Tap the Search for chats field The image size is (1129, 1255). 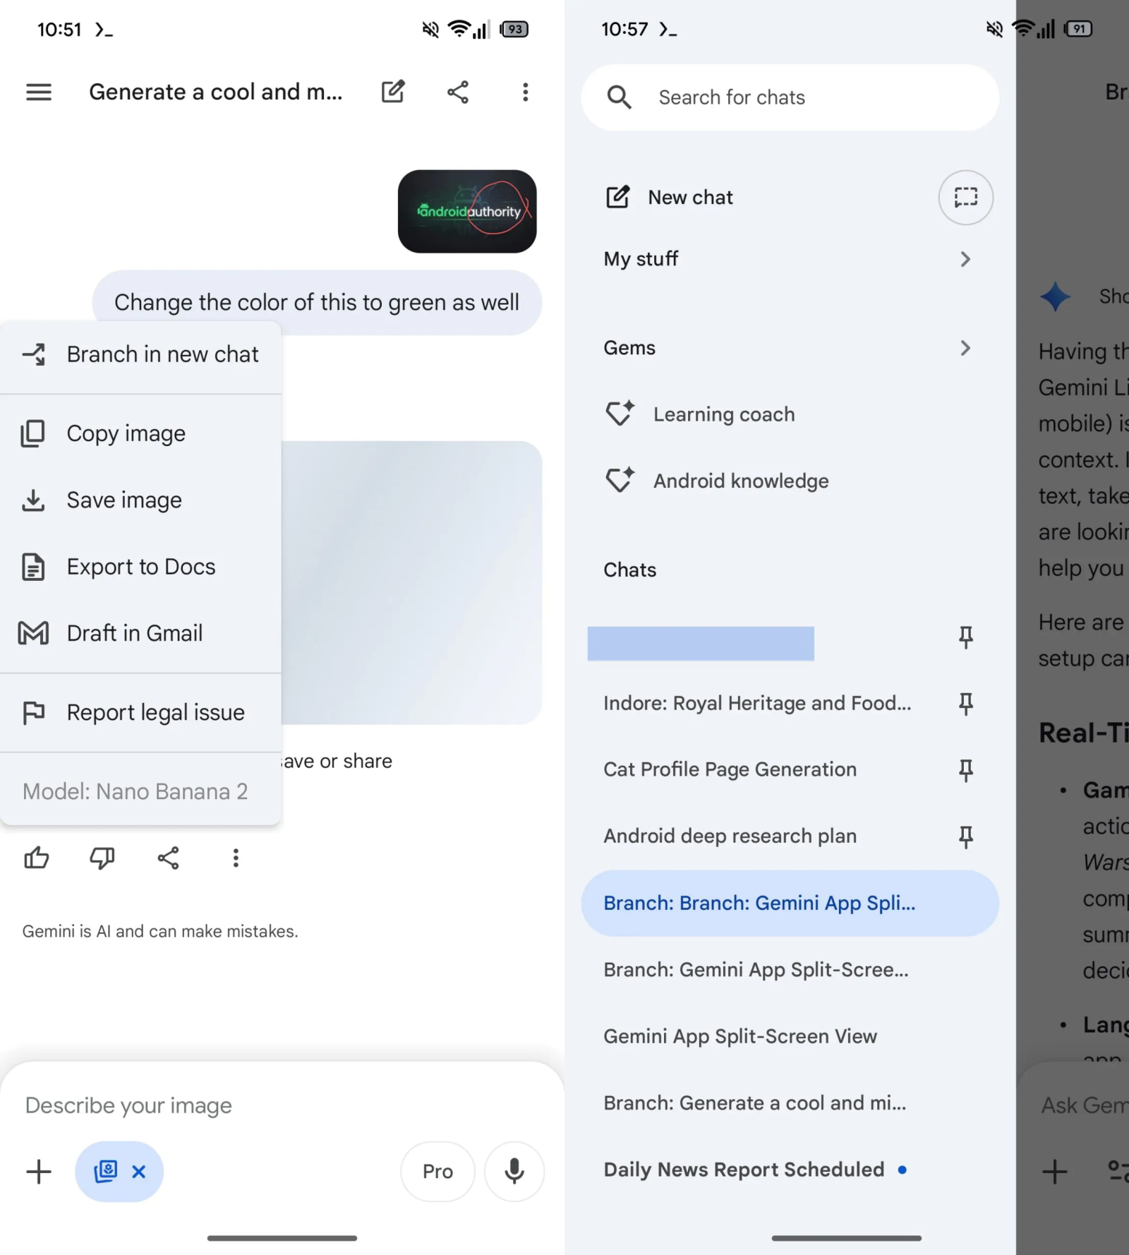point(790,97)
